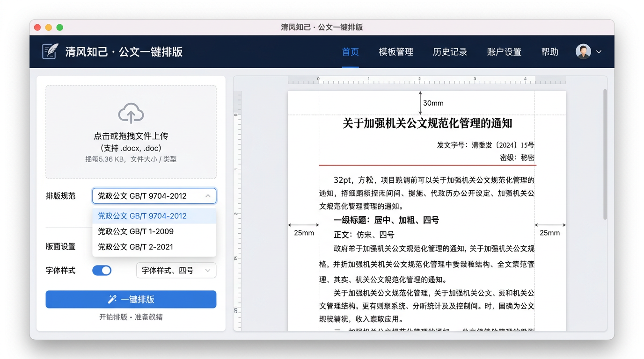Click the 密级：秘密 line
This screenshot has height=359, width=644.
517,158
